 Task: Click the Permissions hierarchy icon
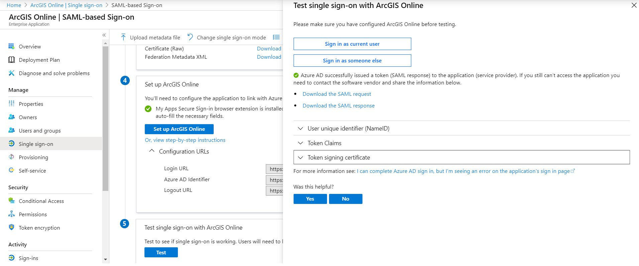(11, 214)
